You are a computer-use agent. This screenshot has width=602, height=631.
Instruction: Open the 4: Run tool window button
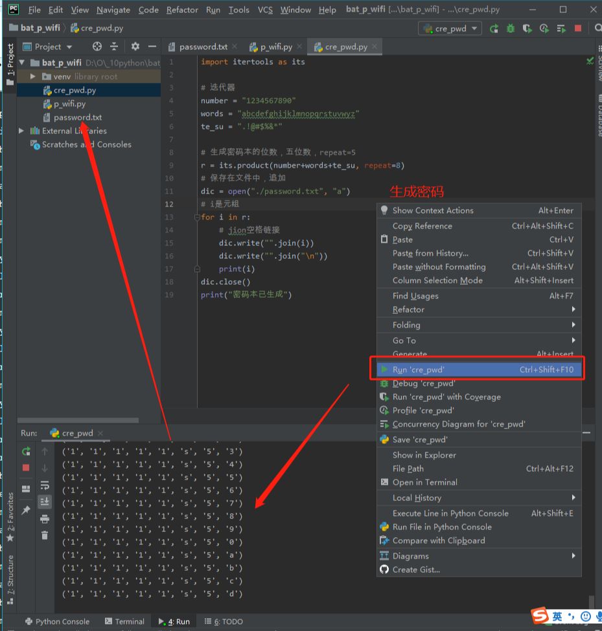click(174, 621)
